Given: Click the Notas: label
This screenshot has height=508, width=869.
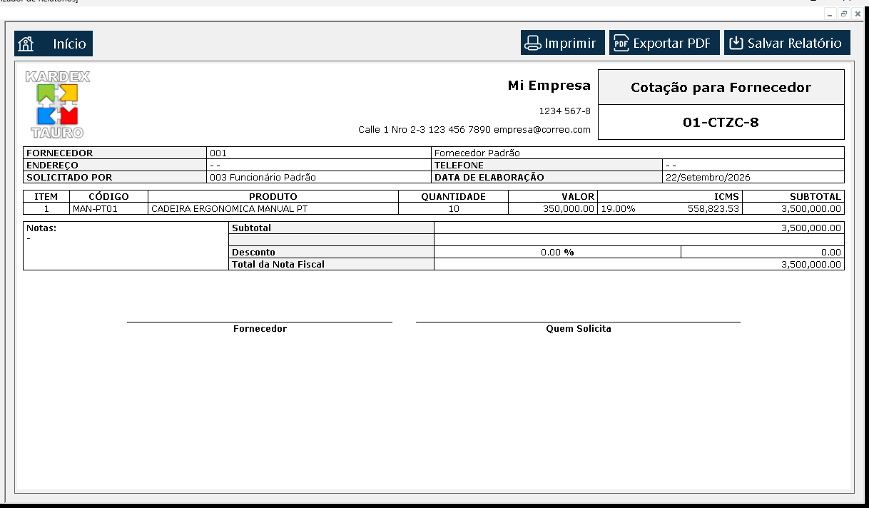Looking at the screenshot, I should pos(41,228).
